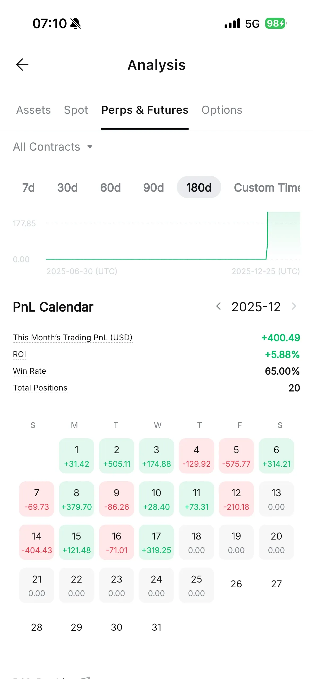
Task: Choose the Custom Time range option
Action: 267,188
